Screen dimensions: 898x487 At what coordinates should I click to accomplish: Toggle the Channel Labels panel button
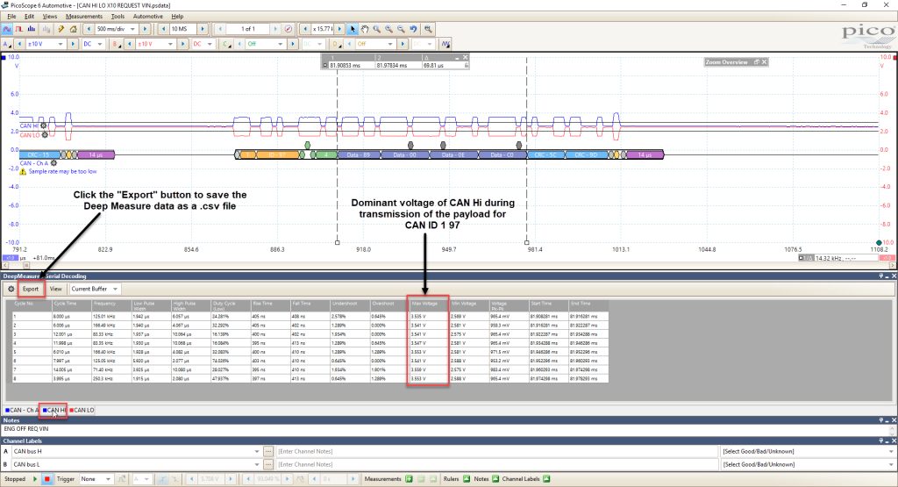coord(546,479)
